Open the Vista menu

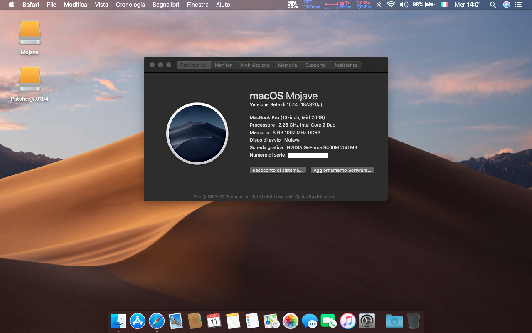tap(101, 5)
